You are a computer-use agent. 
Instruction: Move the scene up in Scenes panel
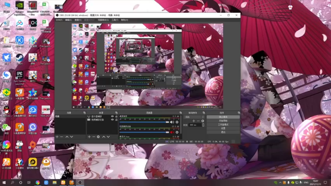[67, 137]
